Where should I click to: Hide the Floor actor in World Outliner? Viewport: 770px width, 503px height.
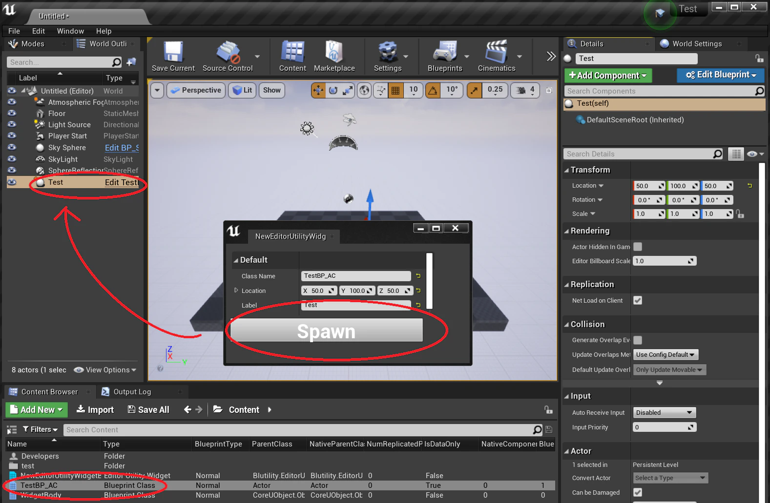12,113
